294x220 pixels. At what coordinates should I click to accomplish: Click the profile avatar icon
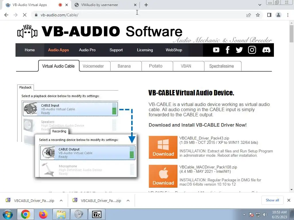coord(278,15)
